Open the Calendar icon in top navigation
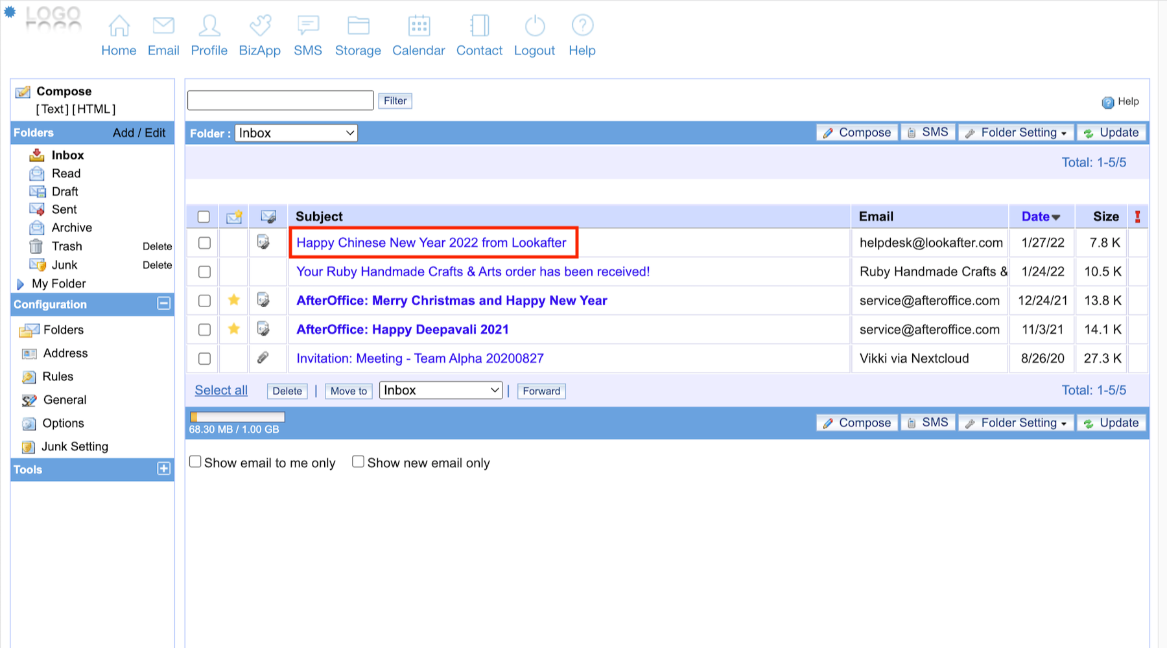This screenshot has width=1167, height=648. coord(418,26)
